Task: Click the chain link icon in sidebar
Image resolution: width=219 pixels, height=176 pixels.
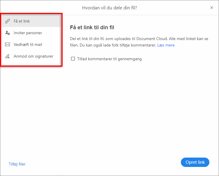Action: click(x=8, y=21)
